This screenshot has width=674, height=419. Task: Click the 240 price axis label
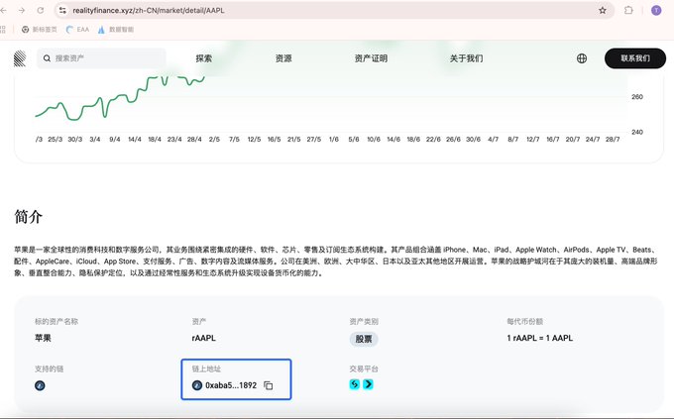coord(637,132)
